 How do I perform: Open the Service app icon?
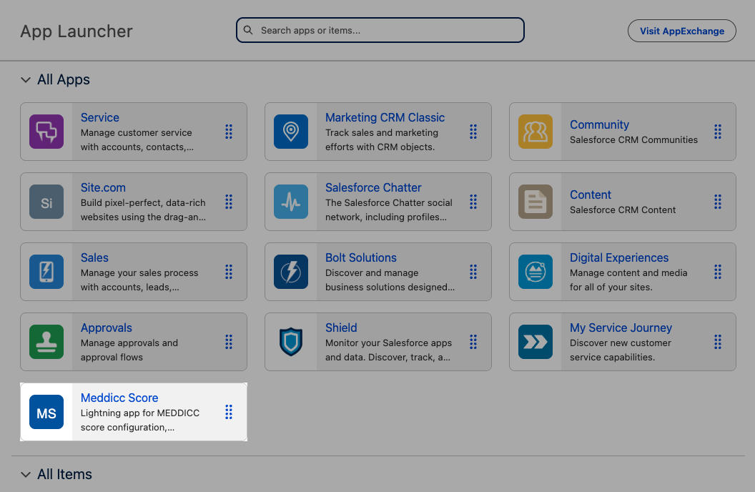pyautogui.click(x=46, y=132)
